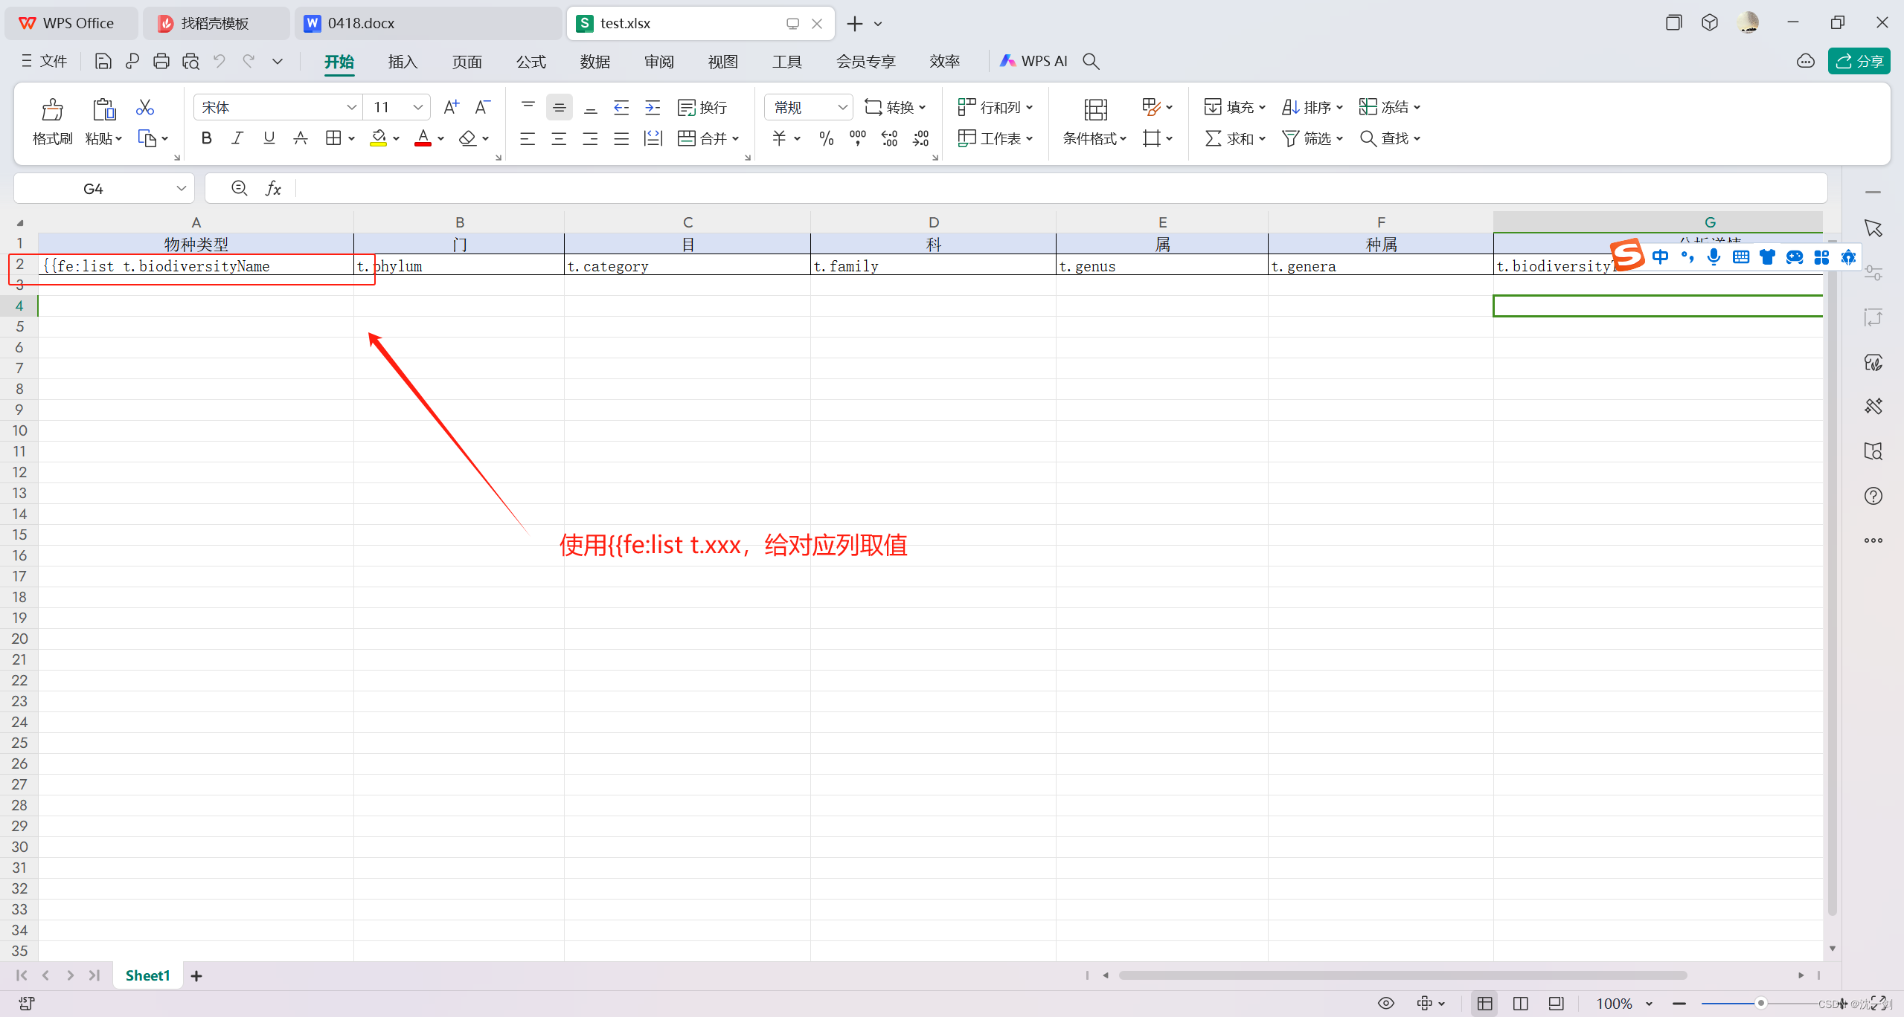Open Conditional Formatting (条件格式)
Viewport: 1904px width, 1017px height.
tap(1094, 110)
